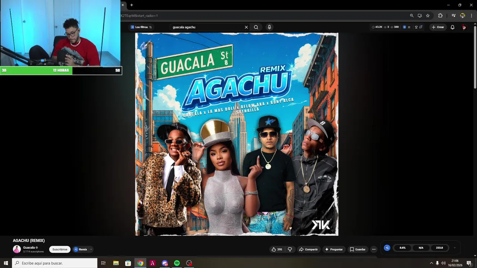Open YouTube notifications bell
Screen dimensions: 477x268
452,27
